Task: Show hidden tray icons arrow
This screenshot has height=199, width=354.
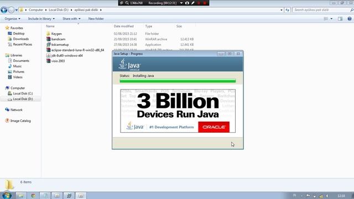Action: [x=302, y=196]
